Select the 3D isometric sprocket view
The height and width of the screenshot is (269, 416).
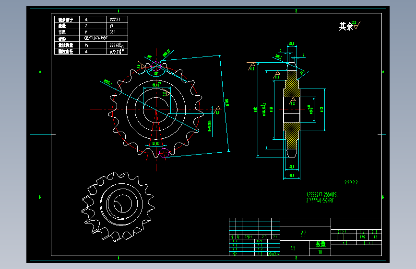[x=118, y=206]
